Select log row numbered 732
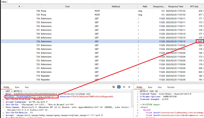This screenshot has height=118, width=204. 102,26
